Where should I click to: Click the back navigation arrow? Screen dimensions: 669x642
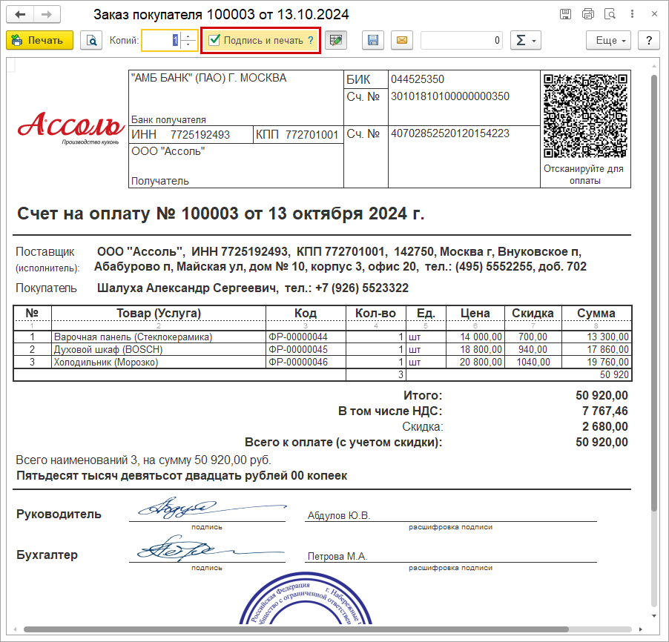point(20,15)
